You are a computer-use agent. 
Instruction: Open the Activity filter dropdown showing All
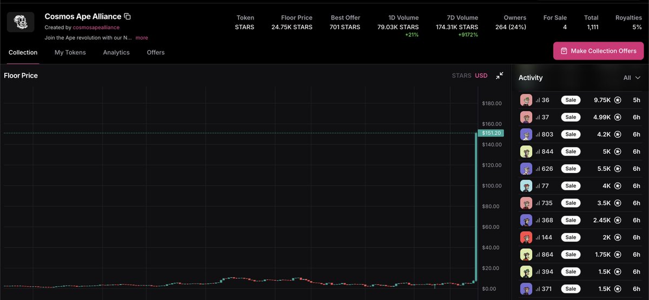632,78
